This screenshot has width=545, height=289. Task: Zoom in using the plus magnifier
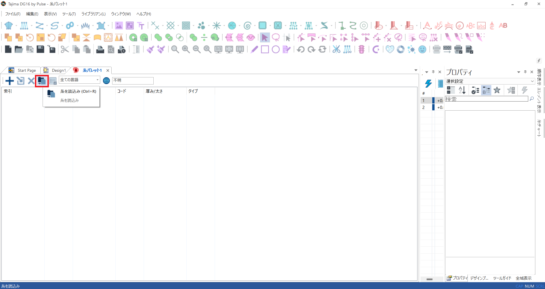tap(186, 49)
